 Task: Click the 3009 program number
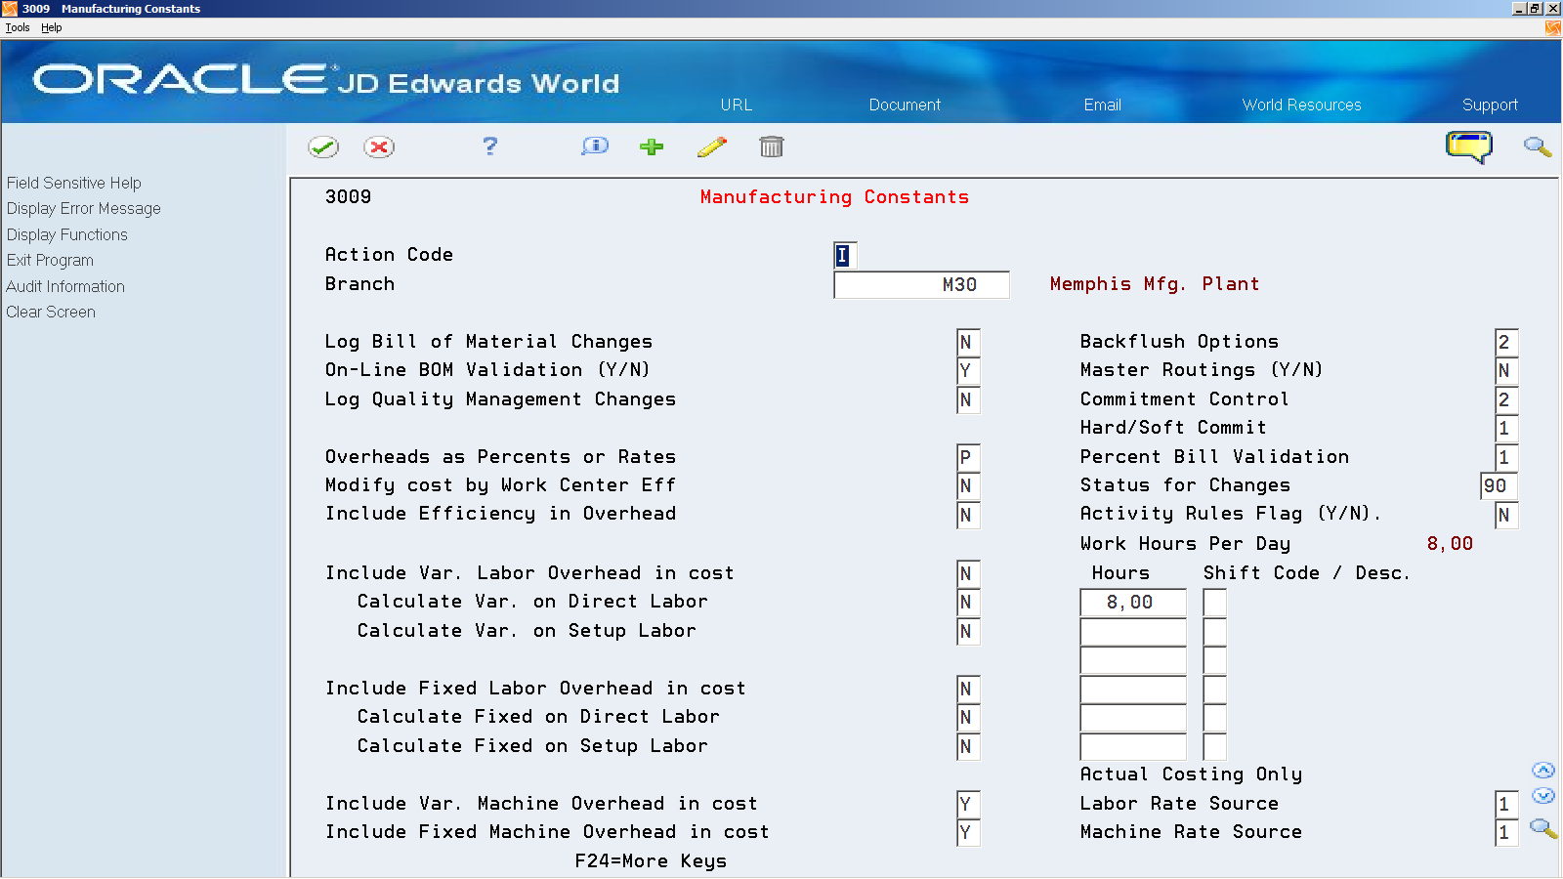pyautogui.click(x=348, y=197)
